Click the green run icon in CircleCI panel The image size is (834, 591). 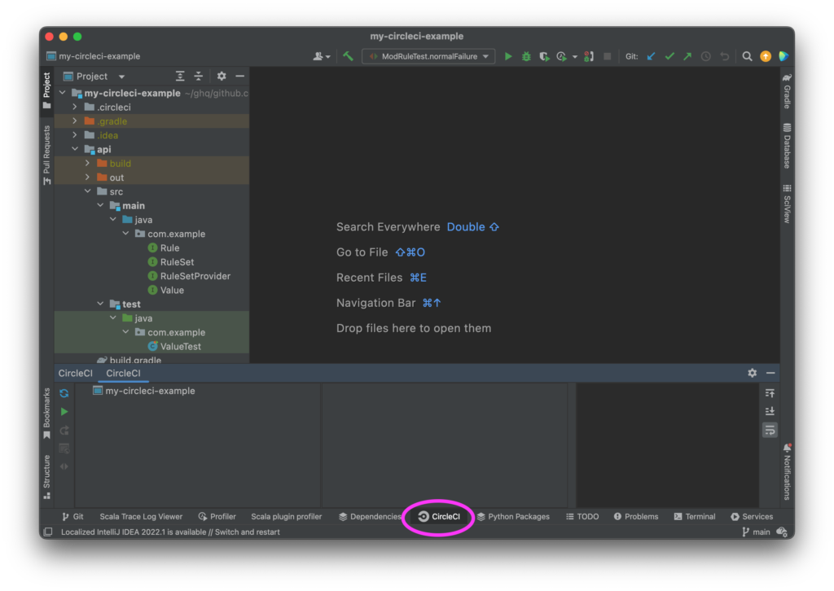tap(64, 412)
